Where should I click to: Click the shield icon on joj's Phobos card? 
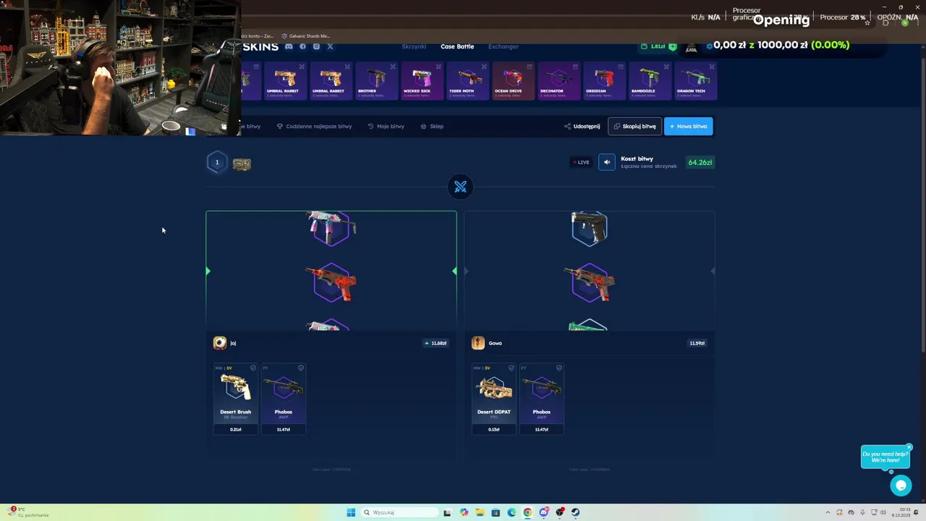tap(301, 368)
